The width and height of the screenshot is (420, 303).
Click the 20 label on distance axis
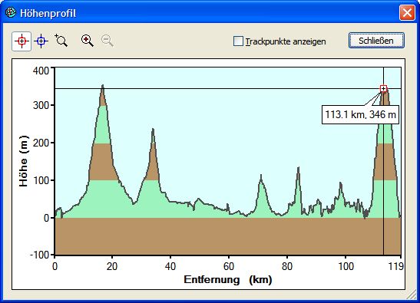[112, 267]
